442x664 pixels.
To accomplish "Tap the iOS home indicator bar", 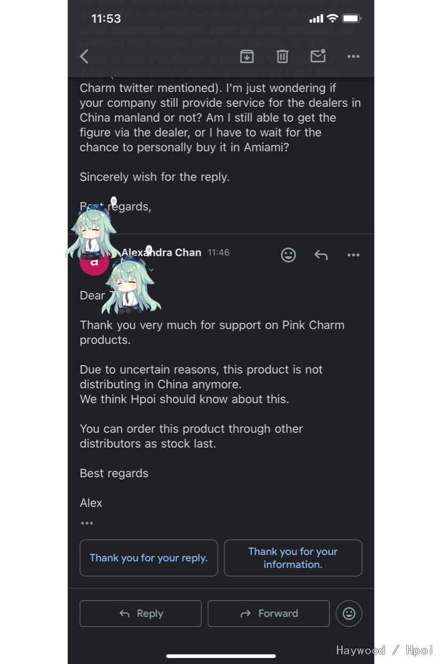I will click(x=221, y=656).
